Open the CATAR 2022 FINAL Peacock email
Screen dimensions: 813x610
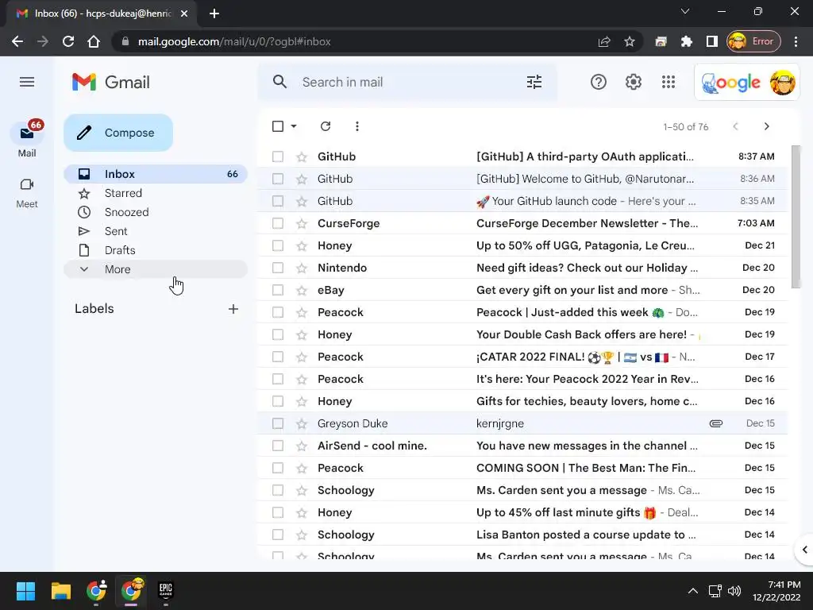(522, 357)
